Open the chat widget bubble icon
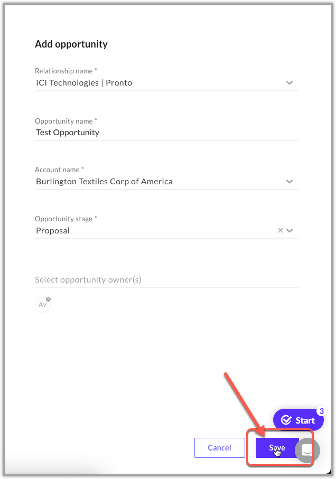 tap(307, 450)
